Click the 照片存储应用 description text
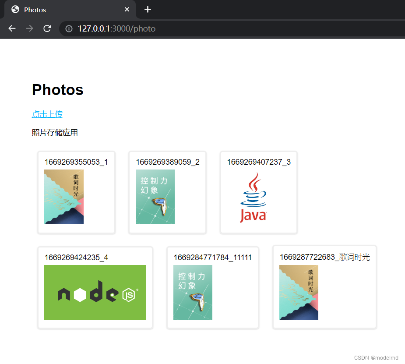Image resolution: width=405 pixels, height=364 pixels. (55, 133)
